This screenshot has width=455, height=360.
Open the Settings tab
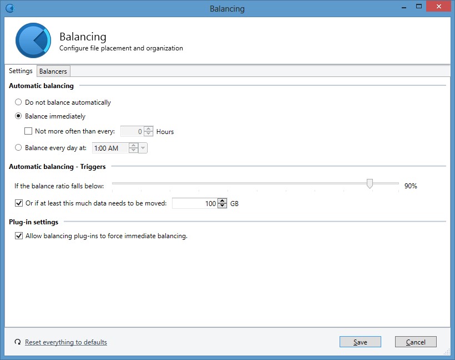21,71
